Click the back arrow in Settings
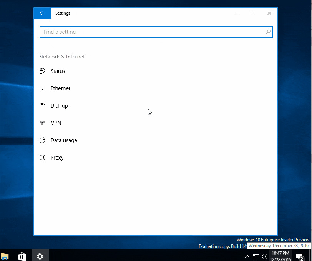The image size is (312, 261). [x=42, y=13]
